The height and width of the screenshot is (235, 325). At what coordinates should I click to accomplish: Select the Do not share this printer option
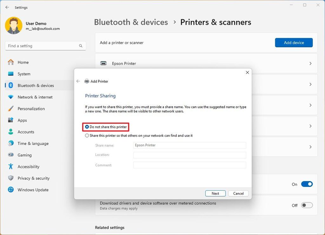tap(87, 127)
